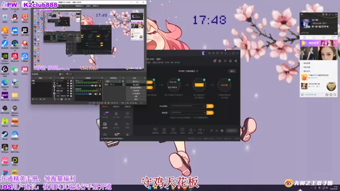Open home tab in YY client window
This screenshot has width=340, height=191.
304,37
